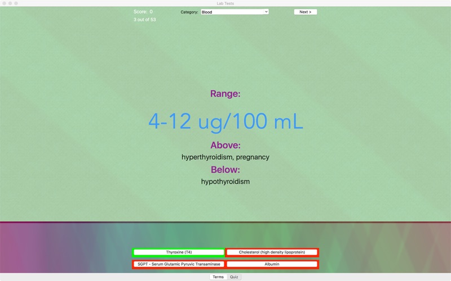
Task: Choose the Thyroxine (T4) answer
Action: click(x=179, y=252)
